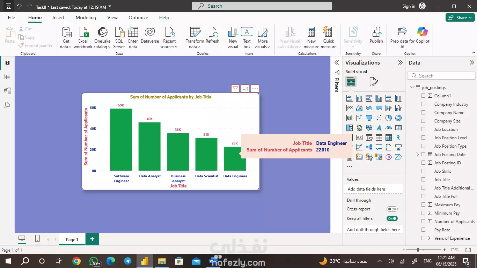Screen dimensions: 477x268
Task: Open the Modeling ribbon tab
Action: tap(86, 17)
